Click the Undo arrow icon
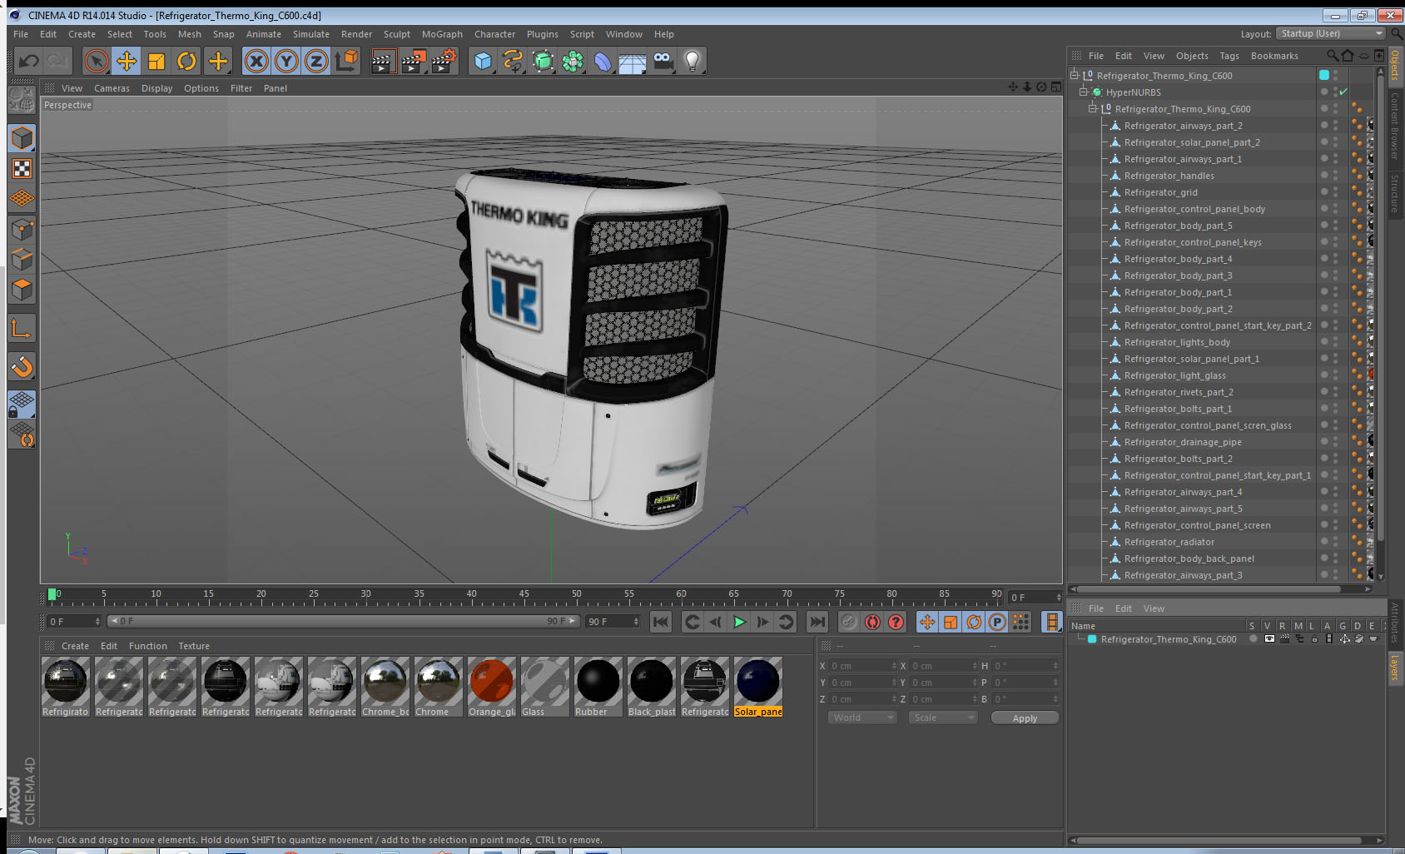 click(x=29, y=61)
